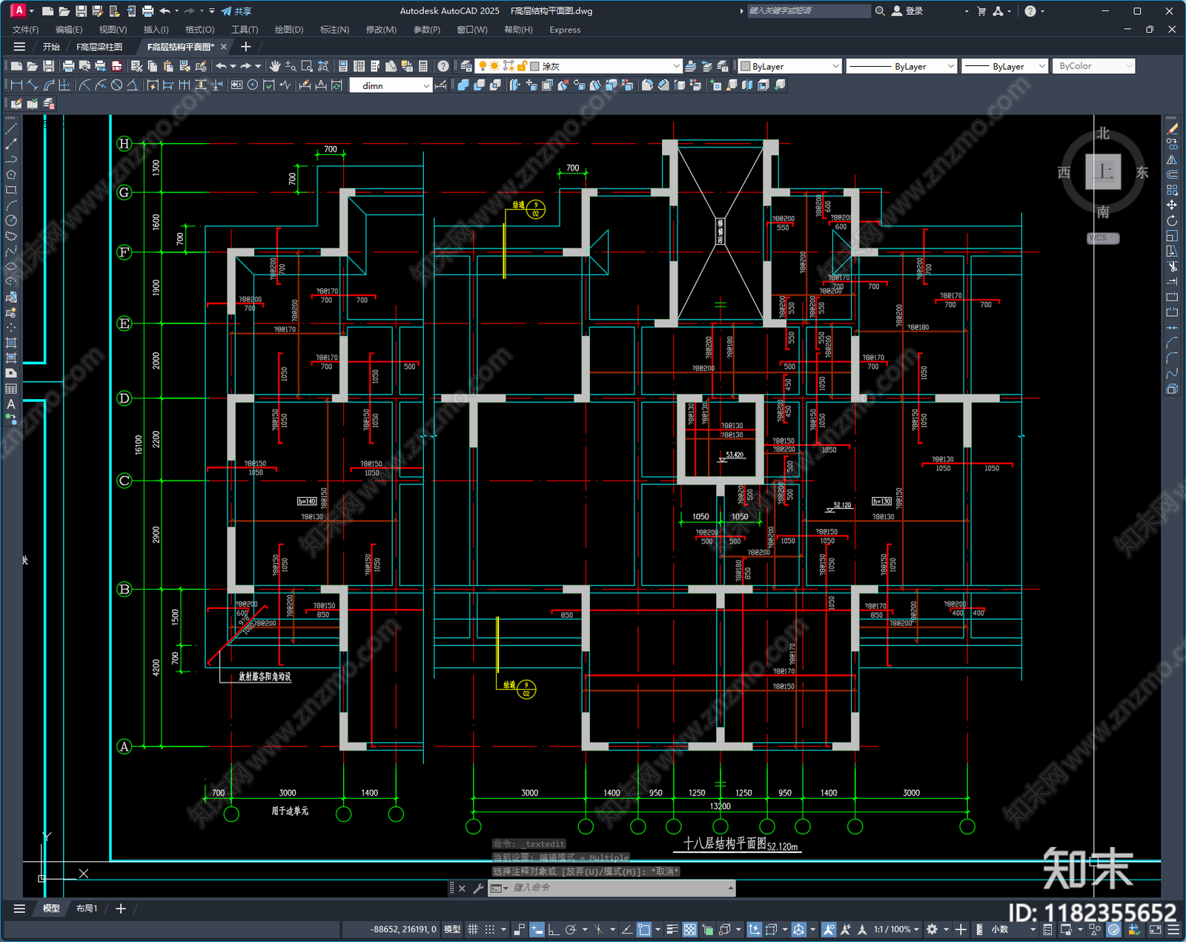Open the 标注(N) menu
The image size is (1186, 942).
point(334,30)
